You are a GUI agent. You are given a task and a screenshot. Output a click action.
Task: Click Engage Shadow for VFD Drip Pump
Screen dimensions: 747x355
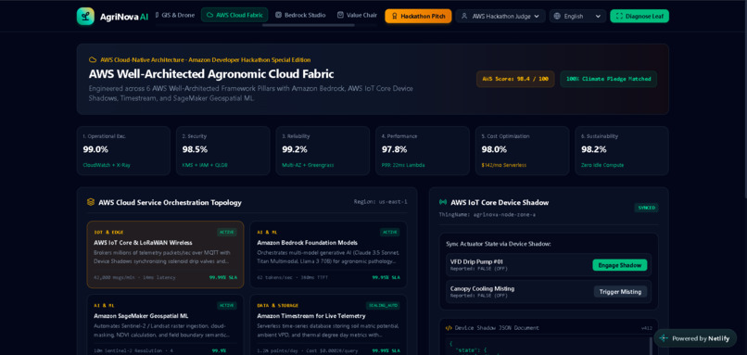(620, 265)
